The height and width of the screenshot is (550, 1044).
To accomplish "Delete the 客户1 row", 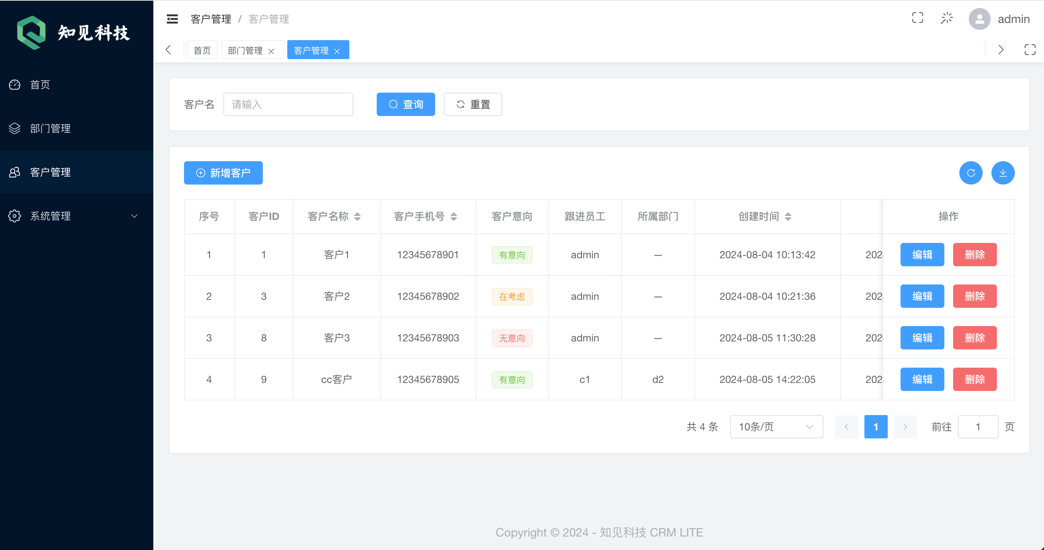I will point(975,255).
